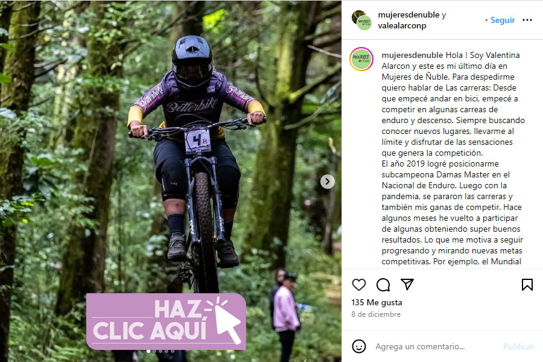Open comments with speech bubble icon

(383, 285)
